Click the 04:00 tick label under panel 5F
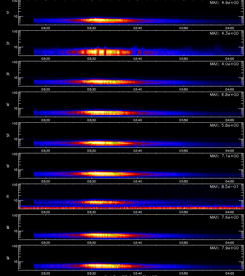This screenshot has width=245, height=276. pos(230,151)
